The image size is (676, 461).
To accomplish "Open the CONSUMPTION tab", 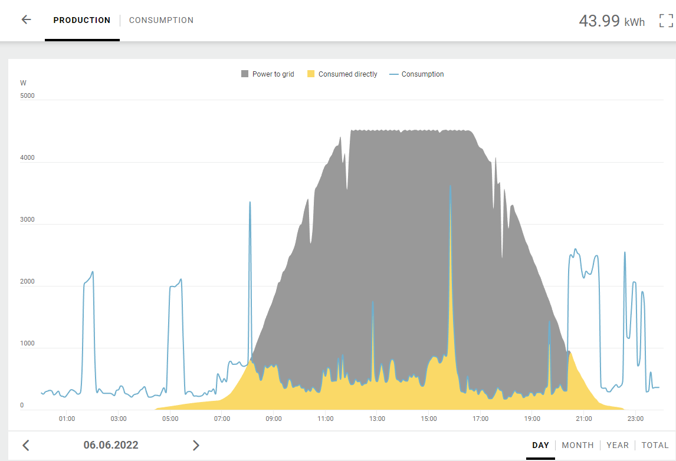I will 161,20.
